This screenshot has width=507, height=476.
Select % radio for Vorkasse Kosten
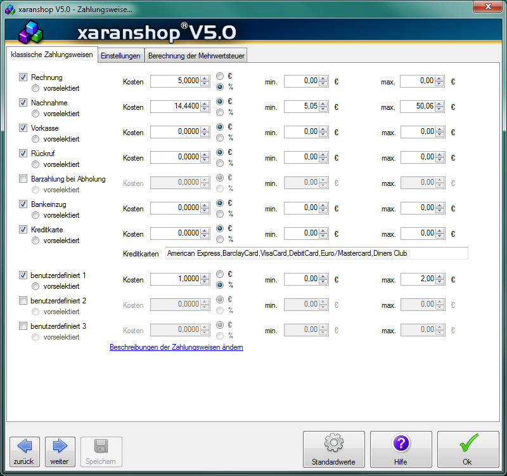(220, 138)
